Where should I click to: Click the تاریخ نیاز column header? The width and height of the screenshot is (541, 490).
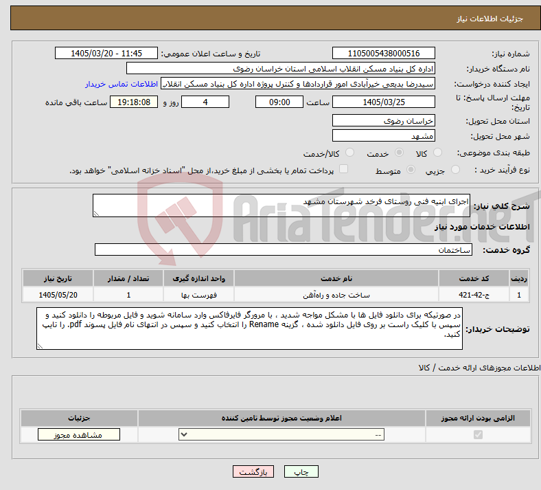click(x=58, y=278)
